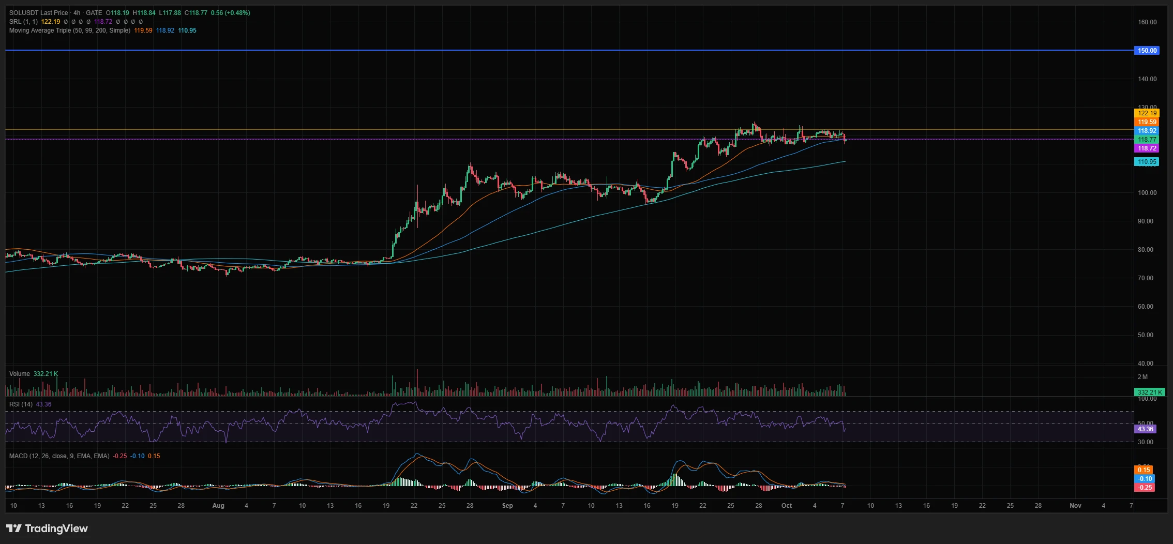Click the Nov label on time axis
The width and height of the screenshot is (1173, 544).
coord(1076,506)
